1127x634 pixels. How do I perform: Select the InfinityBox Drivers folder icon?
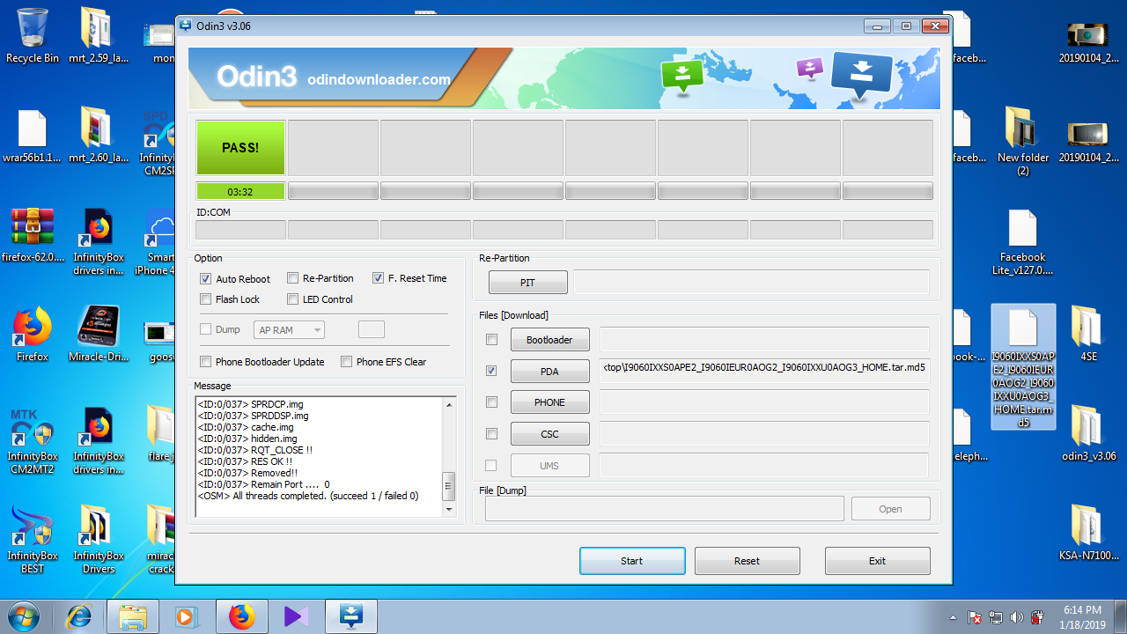point(99,540)
